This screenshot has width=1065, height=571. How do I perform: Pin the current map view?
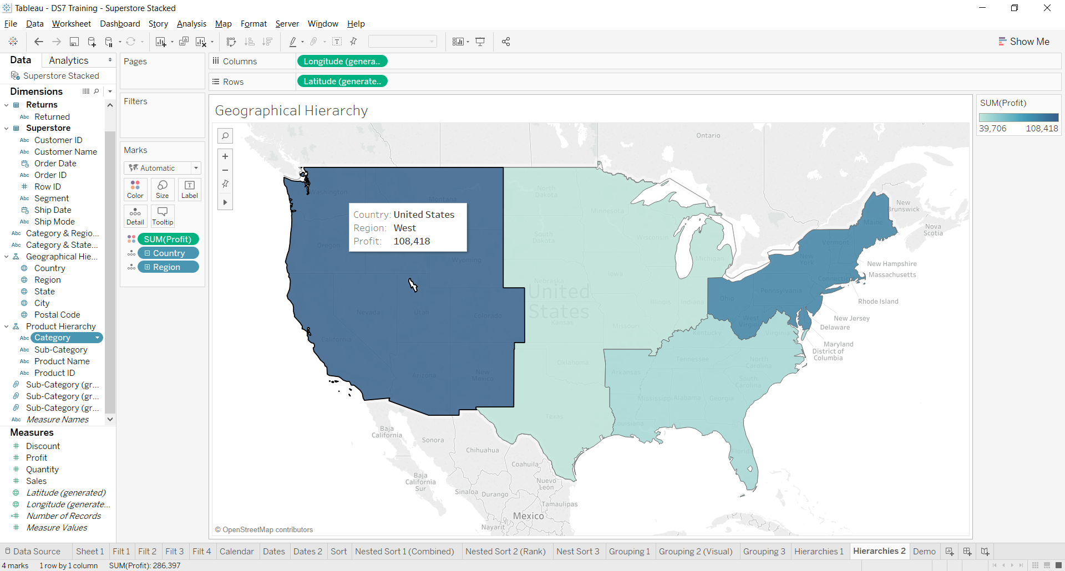point(225,183)
